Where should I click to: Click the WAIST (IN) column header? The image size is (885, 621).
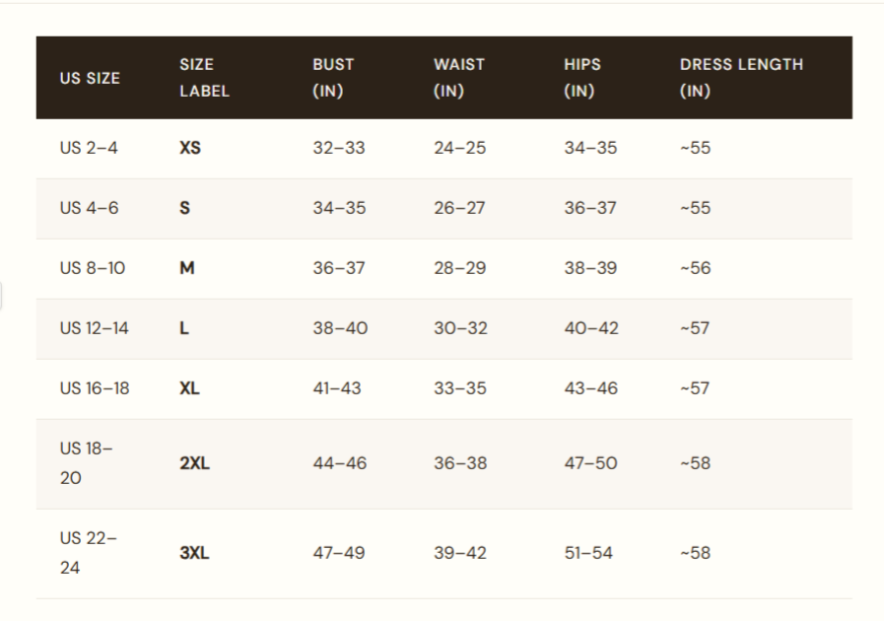click(458, 78)
